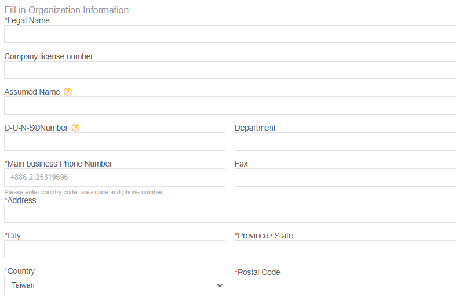Focus the Department input field
The height and width of the screenshot is (300, 466).
(x=345, y=142)
